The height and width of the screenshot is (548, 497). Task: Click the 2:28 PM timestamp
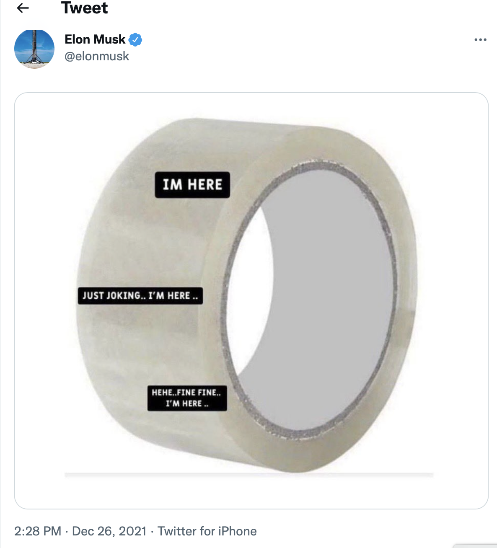[x=38, y=531]
